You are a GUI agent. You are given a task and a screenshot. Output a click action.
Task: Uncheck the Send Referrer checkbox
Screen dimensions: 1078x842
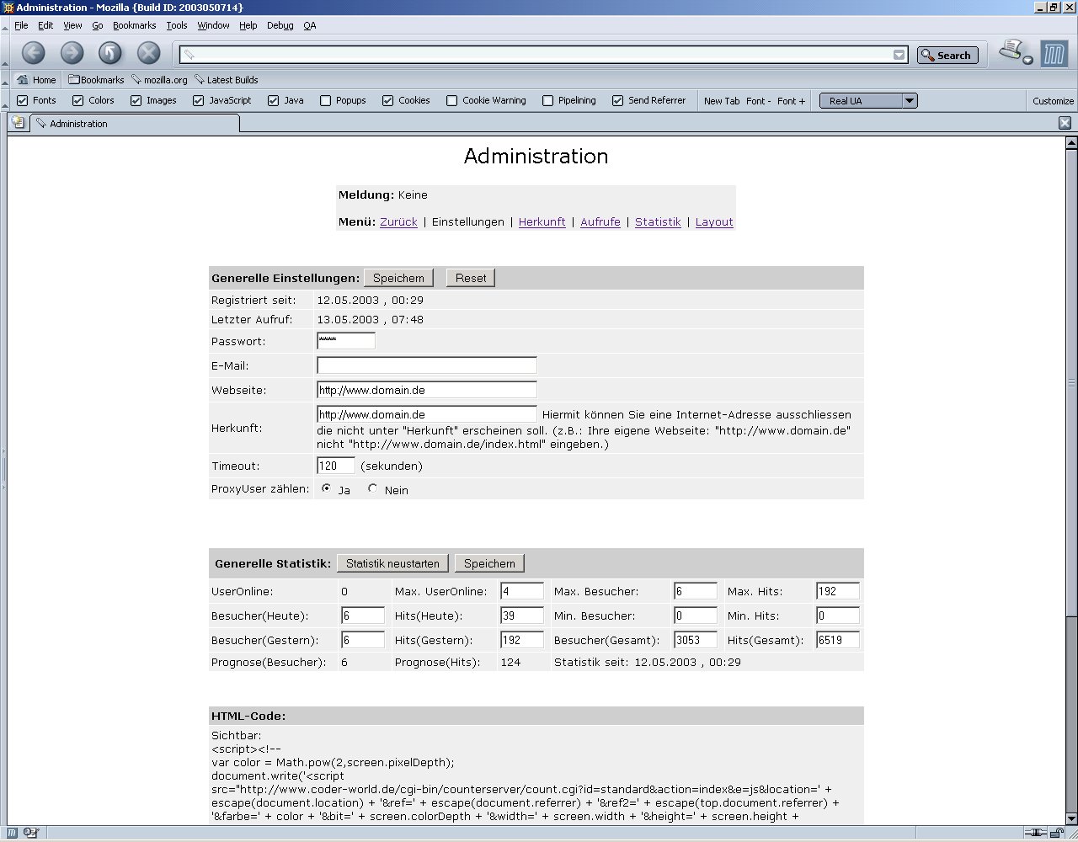pyautogui.click(x=618, y=100)
